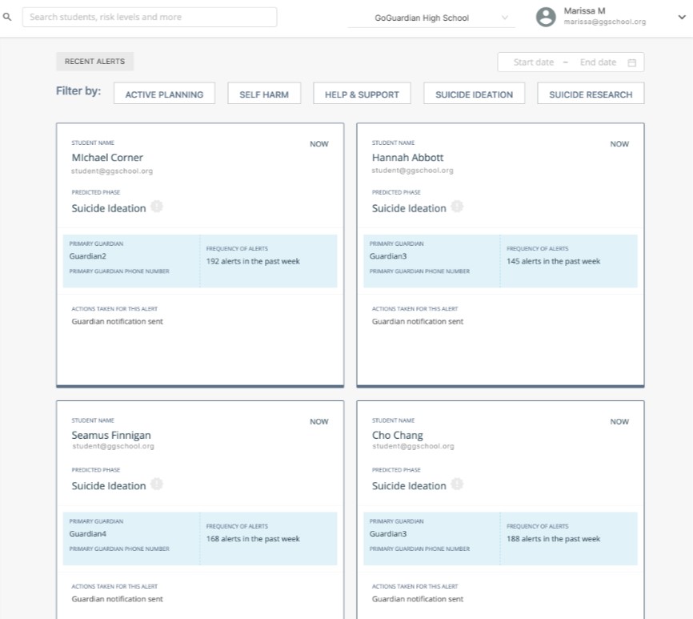Click 'Guardian notification sent' in Hannah Abbott's card
This screenshot has height=619, width=693.
[x=418, y=321]
